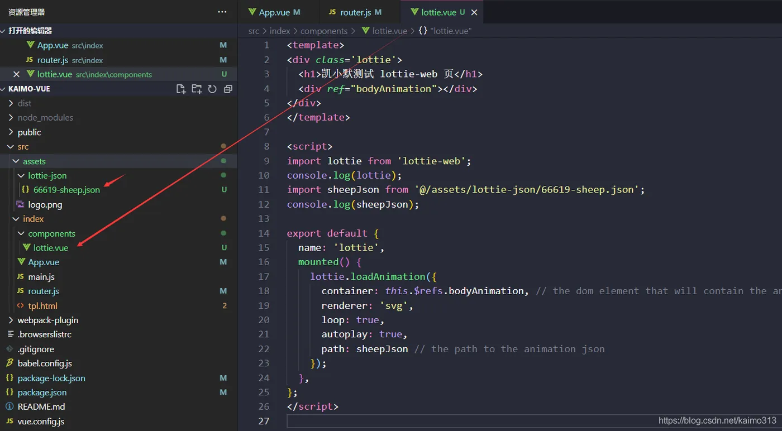Image resolution: width=782 pixels, height=431 pixels.
Task: Open the explorer more actions ellipsis menu
Action: [222, 12]
